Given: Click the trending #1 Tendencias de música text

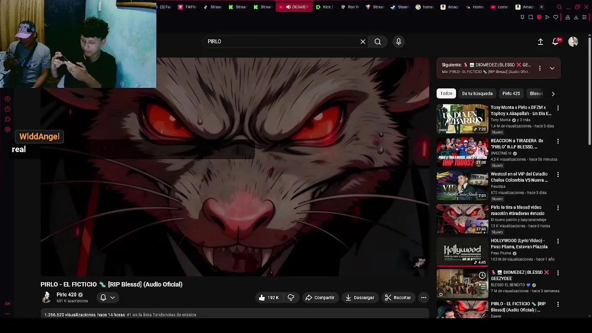Looking at the screenshot, I should (x=161, y=315).
